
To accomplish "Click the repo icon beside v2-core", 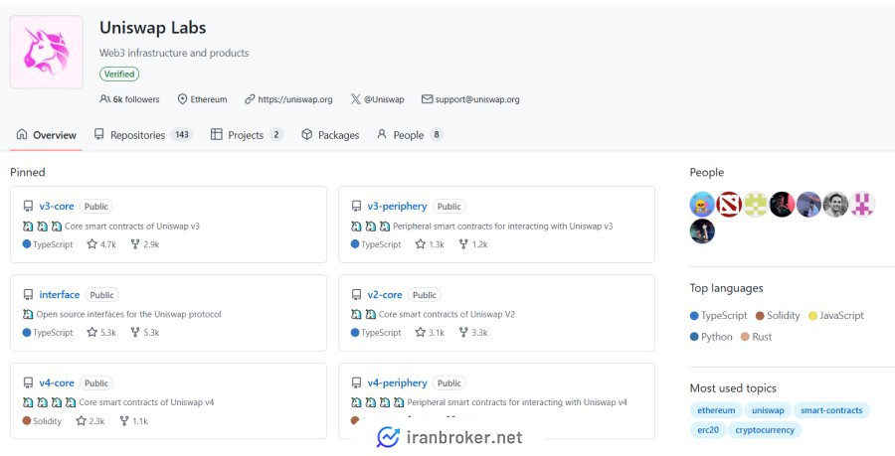I will (356, 295).
